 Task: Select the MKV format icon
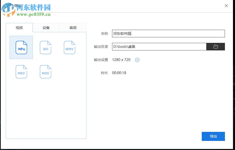point(21,72)
